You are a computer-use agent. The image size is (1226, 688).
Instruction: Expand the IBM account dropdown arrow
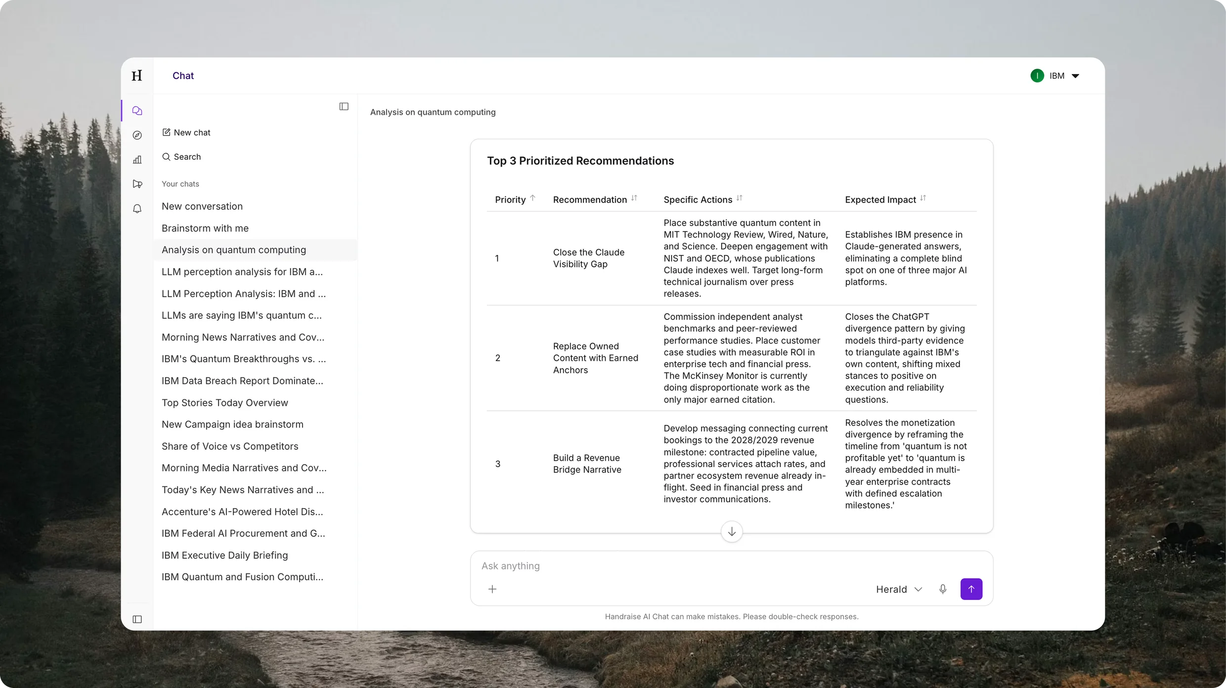coord(1075,76)
